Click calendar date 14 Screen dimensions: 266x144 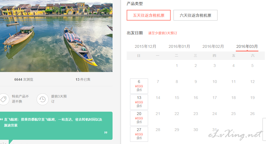click(x=158, y=98)
